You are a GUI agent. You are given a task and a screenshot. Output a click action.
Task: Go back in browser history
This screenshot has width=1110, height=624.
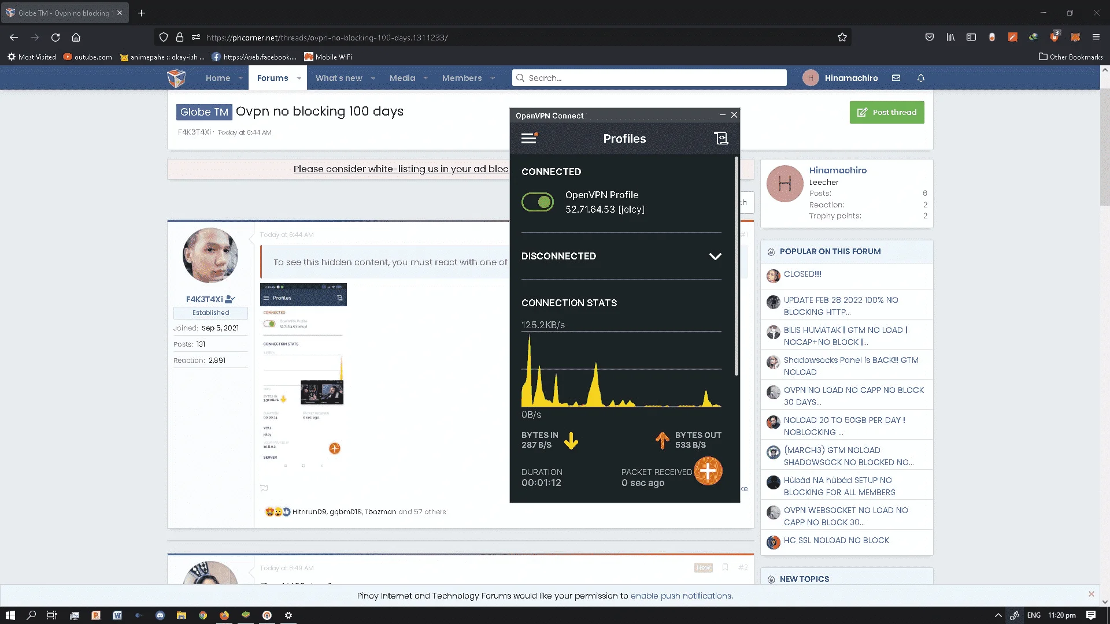14,38
